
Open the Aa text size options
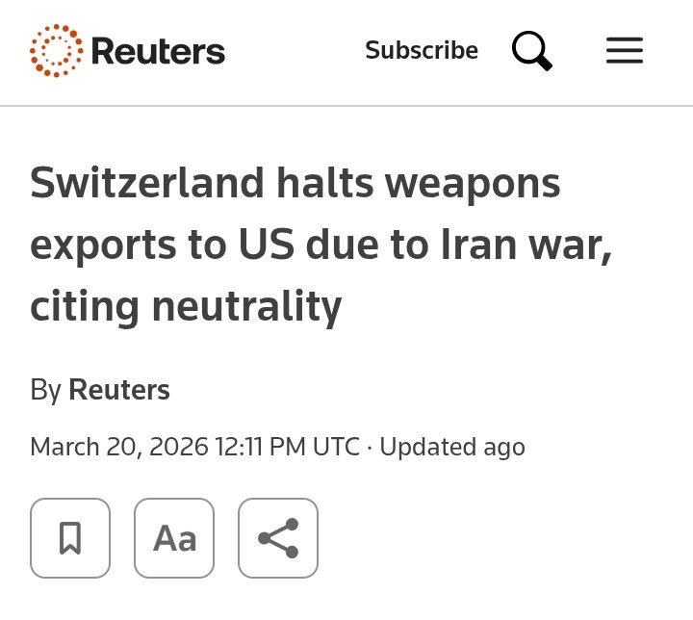[174, 538]
